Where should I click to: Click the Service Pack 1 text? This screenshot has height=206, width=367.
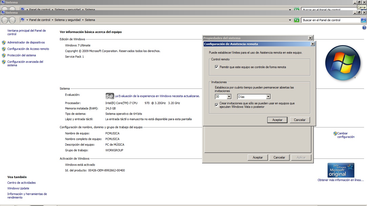click(74, 57)
